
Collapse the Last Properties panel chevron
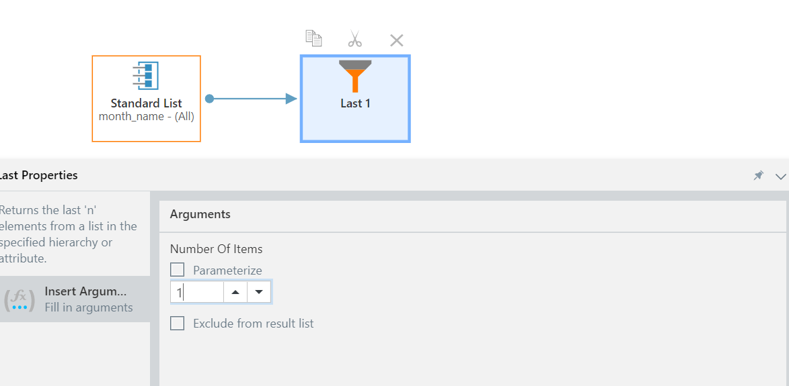(x=780, y=176)
